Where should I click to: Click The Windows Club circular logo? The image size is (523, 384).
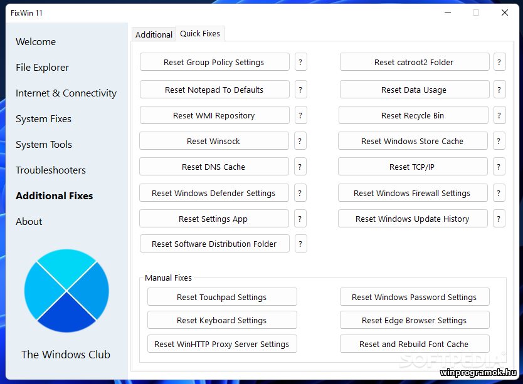point(66,291)
